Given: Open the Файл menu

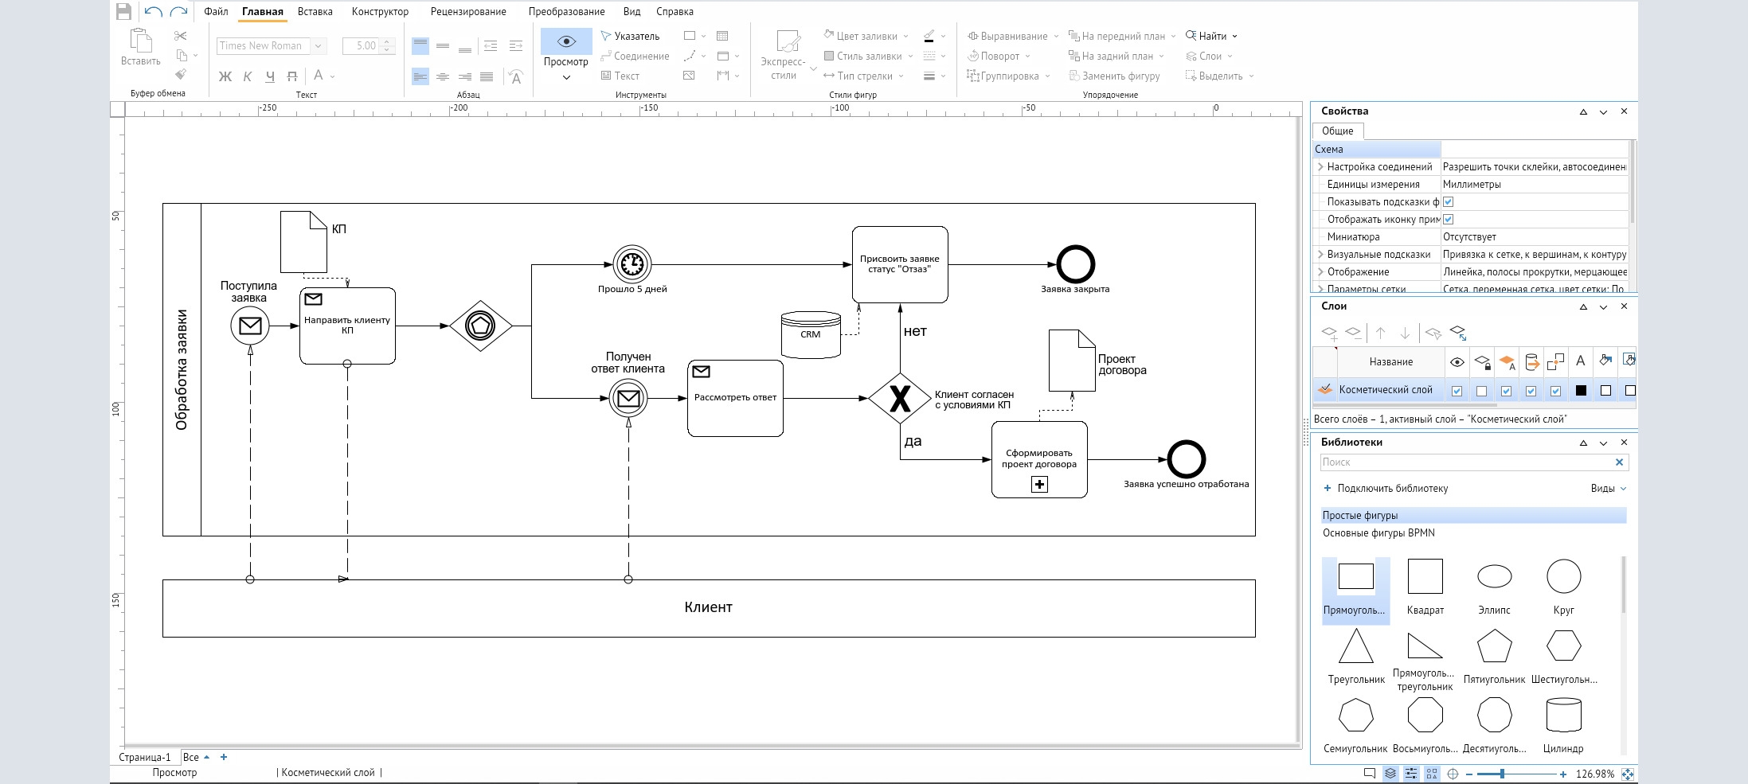Looking at the screenshot, I should [216, 12].
